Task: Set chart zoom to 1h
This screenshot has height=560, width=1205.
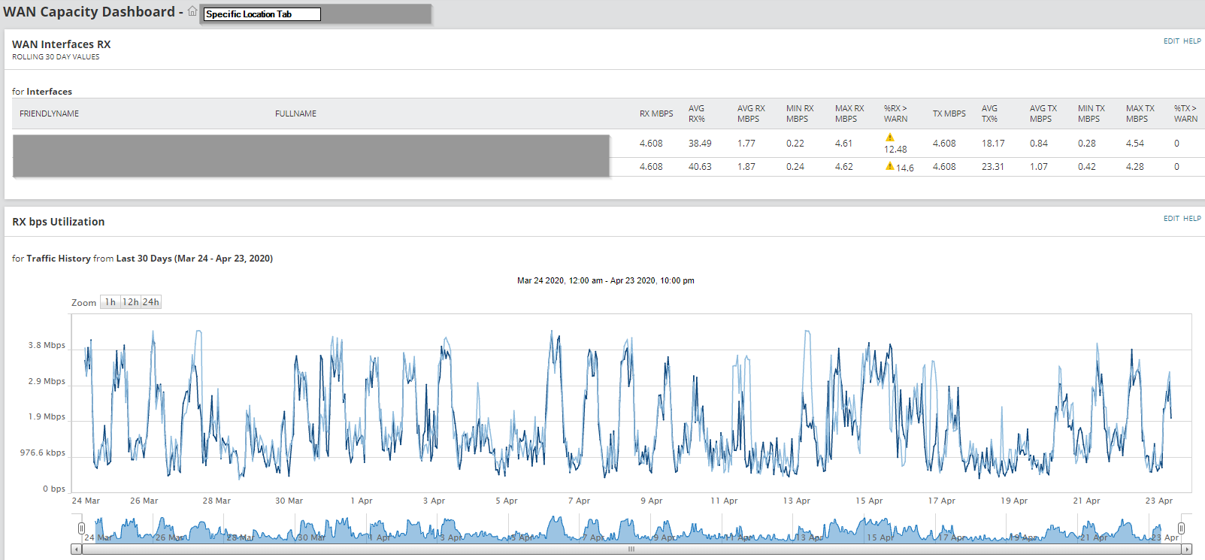Action: pos(111,302)
